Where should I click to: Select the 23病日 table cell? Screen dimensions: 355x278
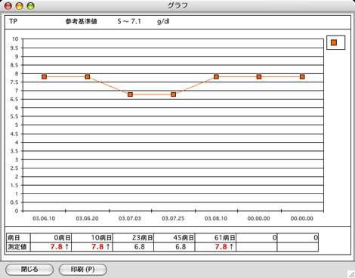[133, 238]
